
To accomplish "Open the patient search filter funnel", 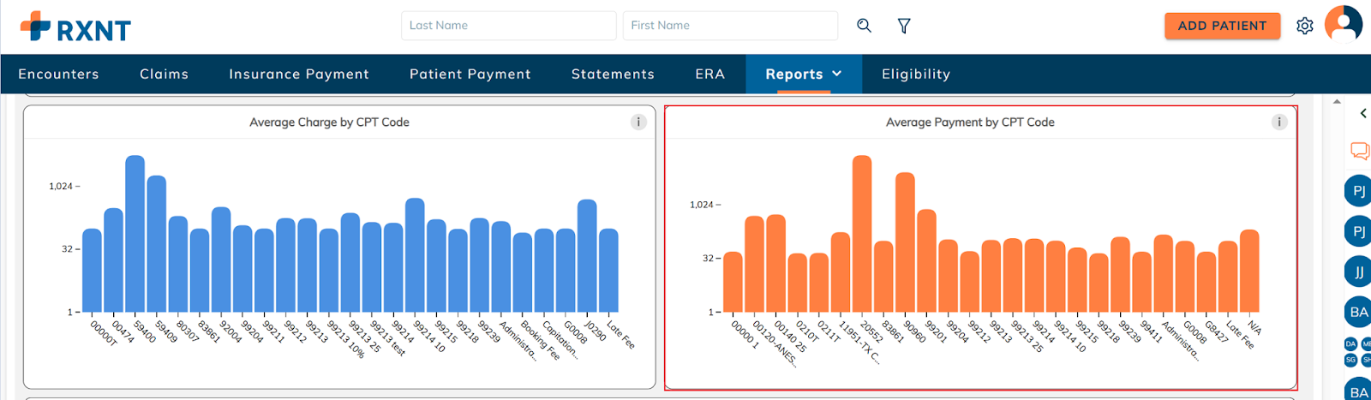I will pos(904,26).
